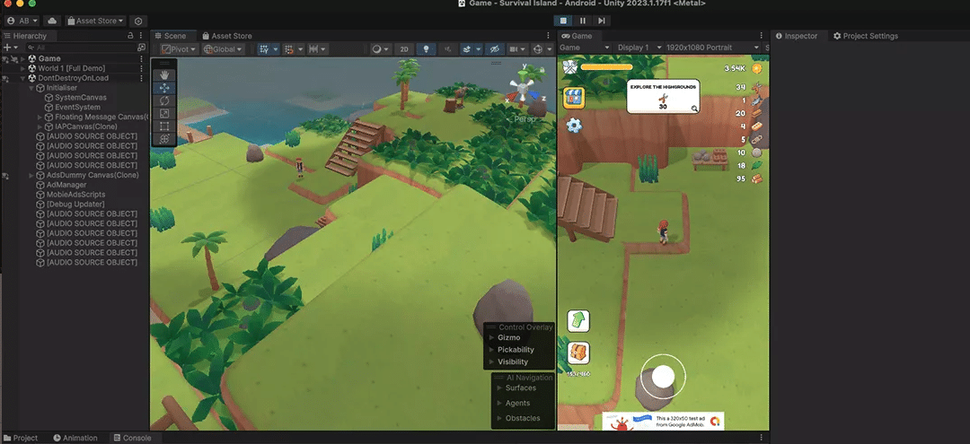Select the Rotate tool in Scene toolbar
Viewport: 970px width, 444px height.
point(164,100)
